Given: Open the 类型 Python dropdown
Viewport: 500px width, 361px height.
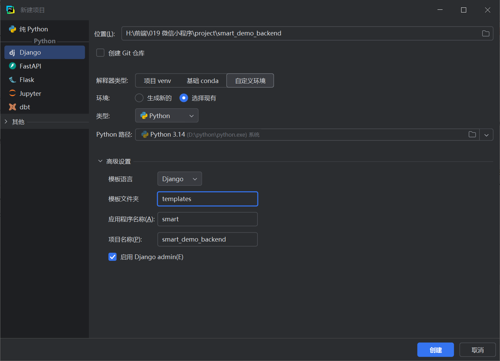Looking at the screenshot, I should (167, 116).
